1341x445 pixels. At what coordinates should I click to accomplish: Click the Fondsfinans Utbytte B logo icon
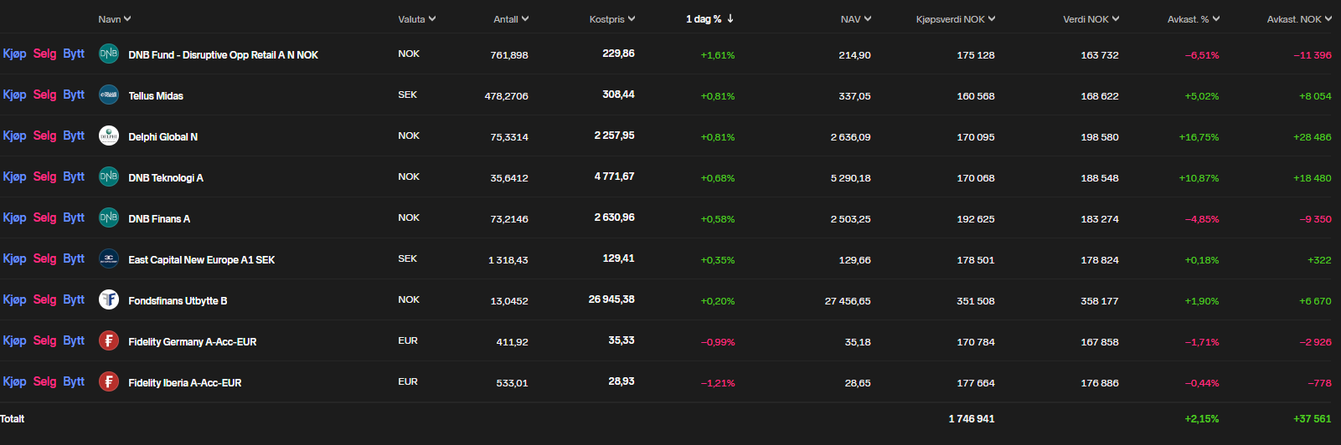[x=109, y=299]
